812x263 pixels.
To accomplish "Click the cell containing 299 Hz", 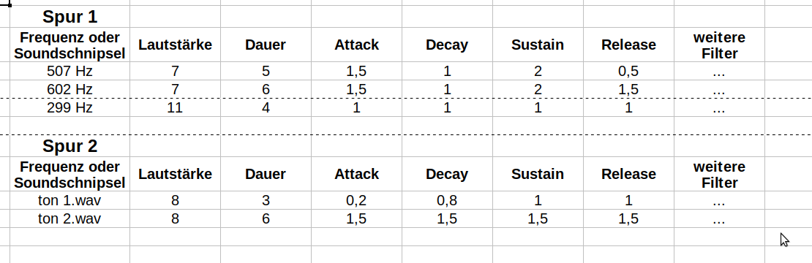I will [x=70, y=107].
